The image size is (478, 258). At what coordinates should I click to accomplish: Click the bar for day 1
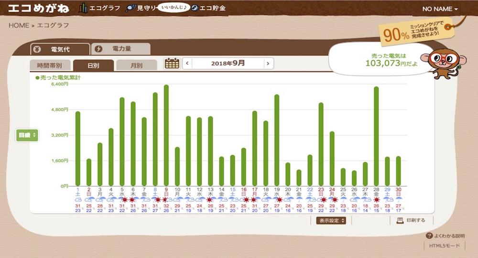pos(78,149)
